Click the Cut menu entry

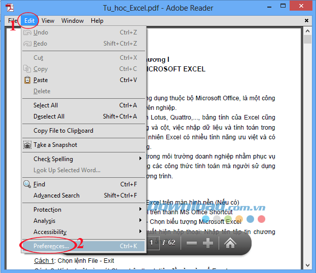83,58
